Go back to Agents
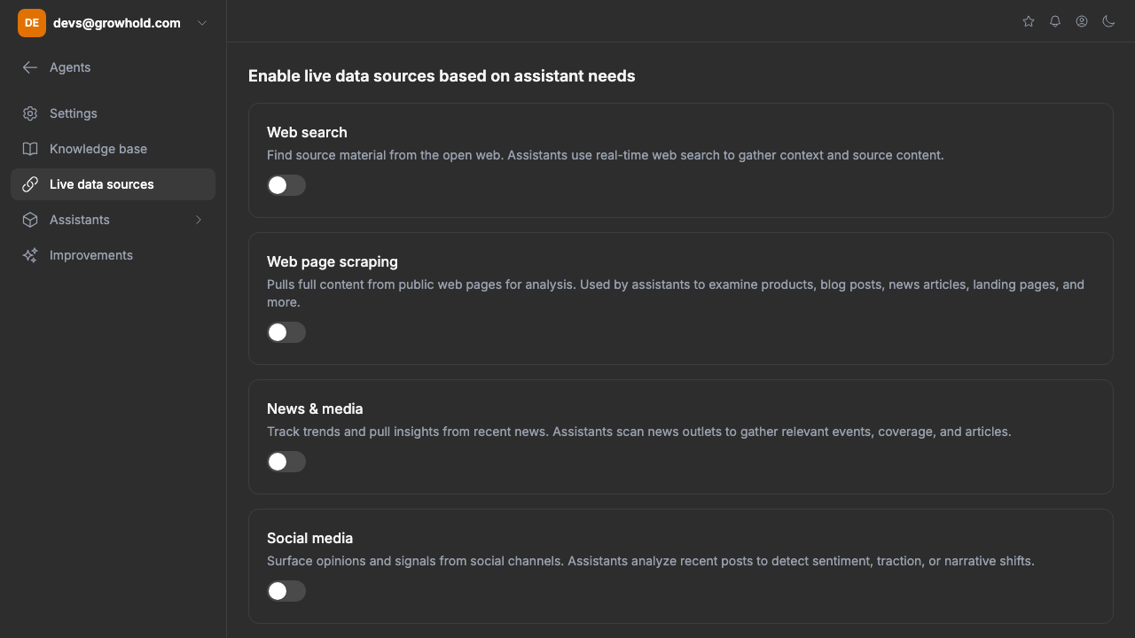The width and height of the screenshot is (1135, 638). (70, 67)
